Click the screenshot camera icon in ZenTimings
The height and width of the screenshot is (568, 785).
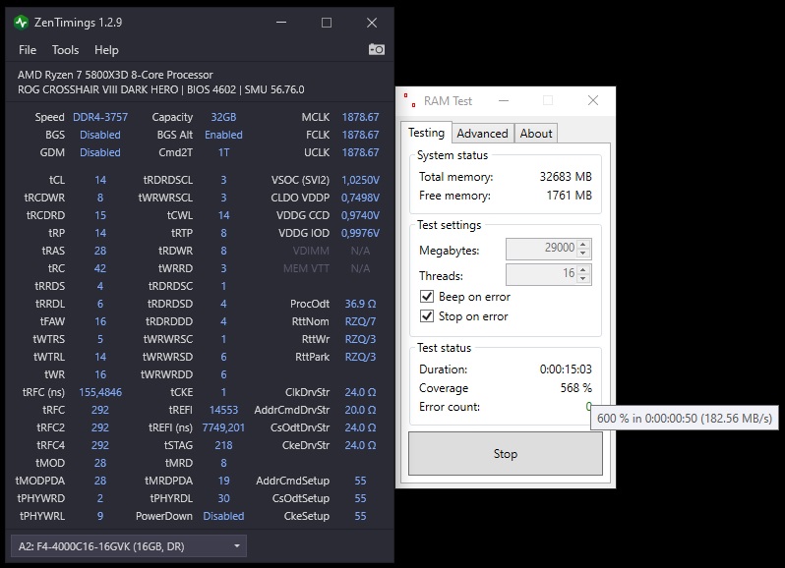click(377, 49)
